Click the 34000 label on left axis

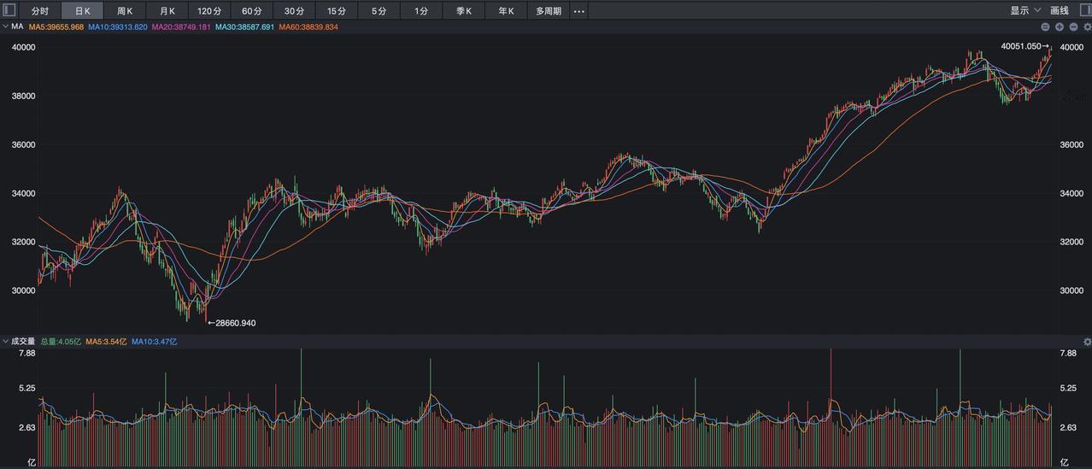pos(23,193)
